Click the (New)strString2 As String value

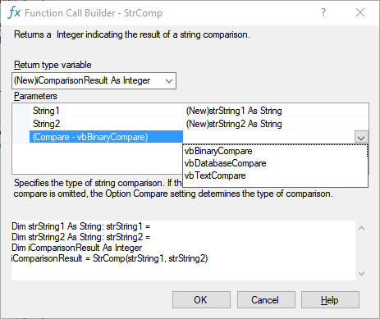234,124
